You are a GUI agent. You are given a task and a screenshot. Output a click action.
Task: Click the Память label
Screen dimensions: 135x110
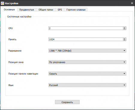[12, 39]
